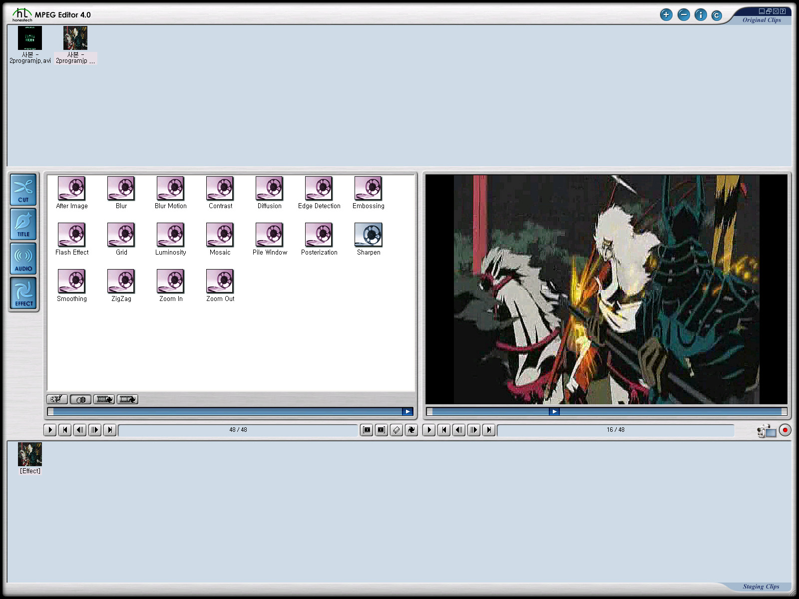The image size is (799, 599).
Task: Jump to last frame of preview
Action: tap(489, 430)
